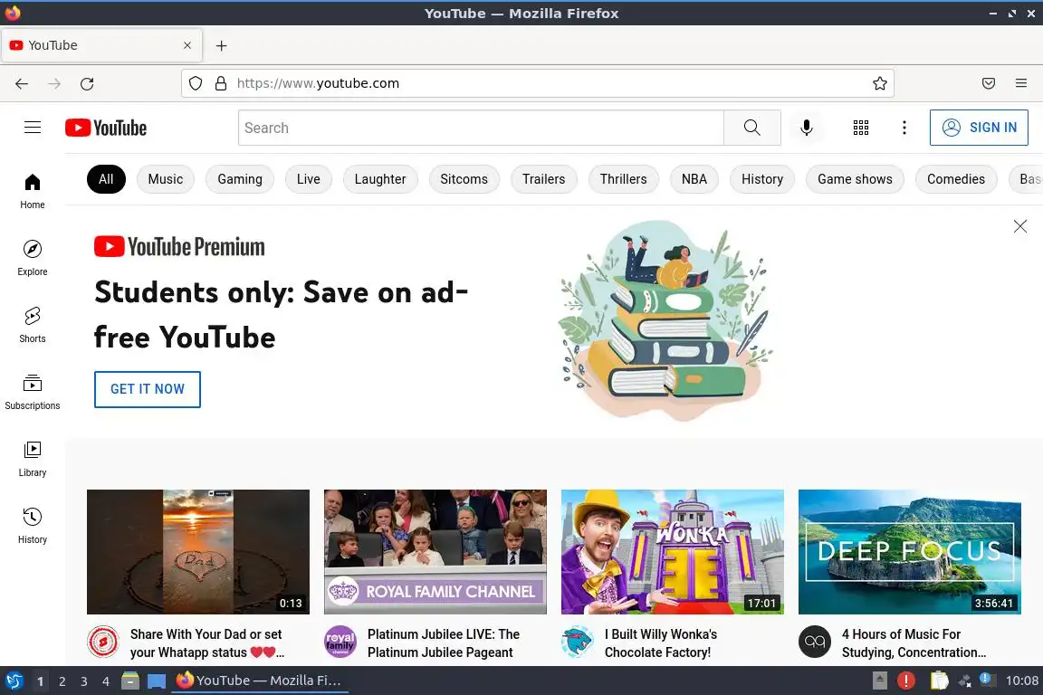The image size is (1043, 695).
Task: Reload the page in Firefox
Action: pos(87,84)
